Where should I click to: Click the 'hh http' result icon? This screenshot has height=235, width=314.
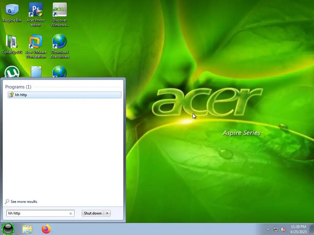tap(11, 95)
